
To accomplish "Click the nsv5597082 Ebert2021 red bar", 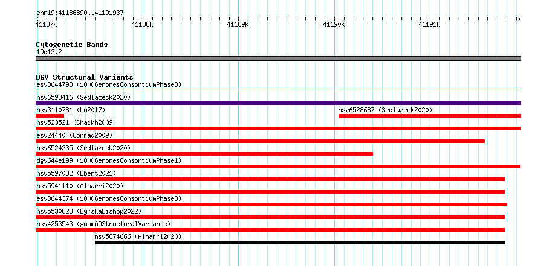I will coord(270,179).
